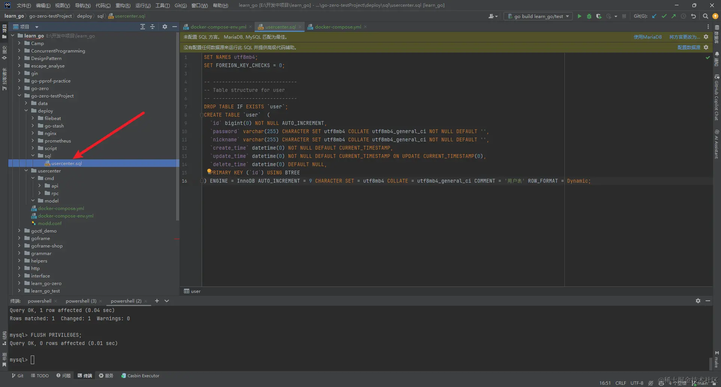Select docker-compose.yml in project tree
This screenshot has height=387, width=721.
point(61,208)
